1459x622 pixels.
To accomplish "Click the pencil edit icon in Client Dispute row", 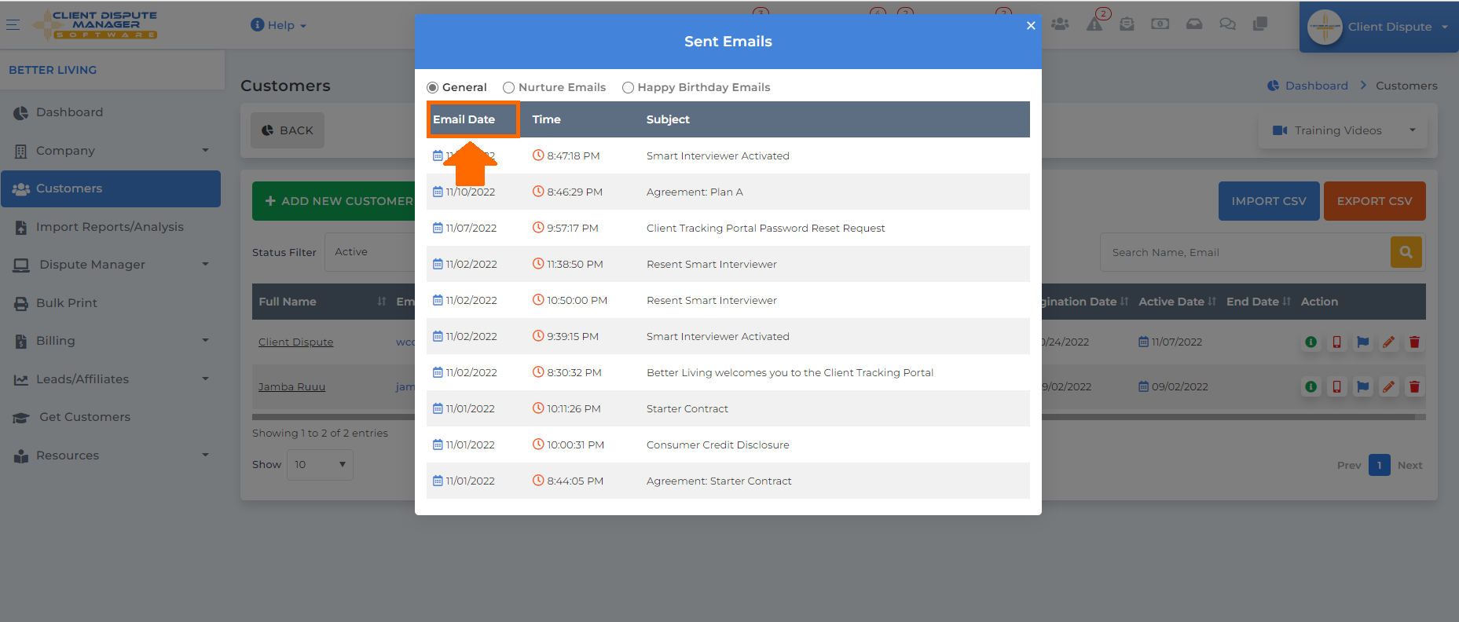I will (x=1388, y=342).
